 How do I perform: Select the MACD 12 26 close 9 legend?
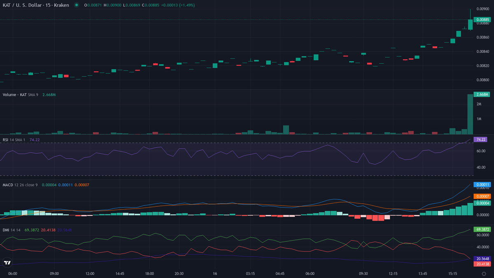(x=20, y=185)
